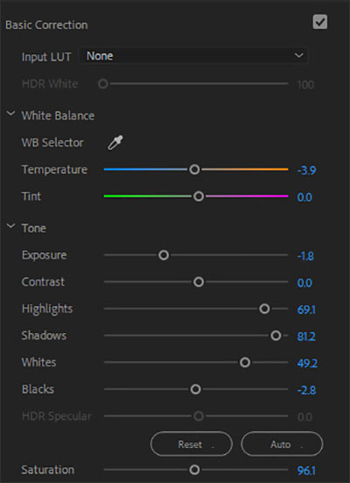Click the Exposure slider knob
The image size is (350, 483).
pyautogui.click(x=164, y=255)
